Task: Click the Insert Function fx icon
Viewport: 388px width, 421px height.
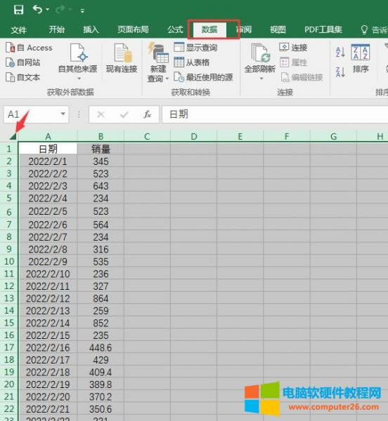Action: (148, 114)
